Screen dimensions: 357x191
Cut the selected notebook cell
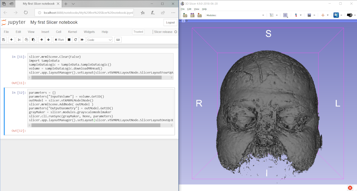coord(19,40)
